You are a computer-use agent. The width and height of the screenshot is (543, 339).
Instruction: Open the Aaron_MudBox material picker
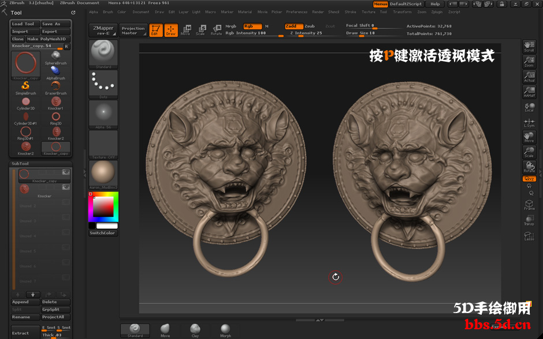(103, 175)
